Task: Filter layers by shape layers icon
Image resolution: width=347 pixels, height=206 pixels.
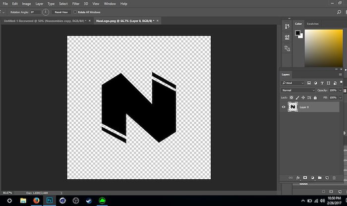Action: 328,83
